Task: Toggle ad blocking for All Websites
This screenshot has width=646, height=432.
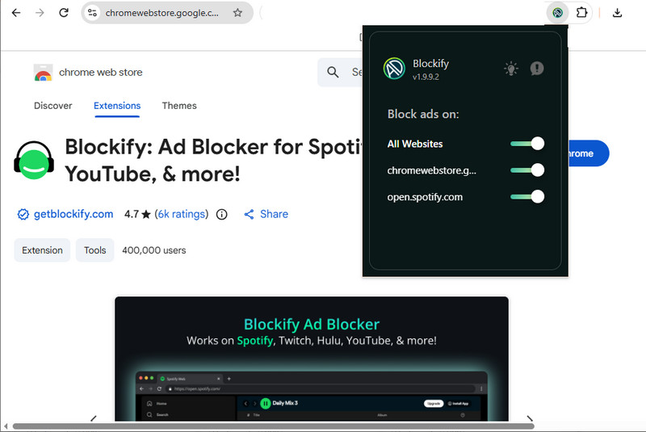Action: pos(527,144)
